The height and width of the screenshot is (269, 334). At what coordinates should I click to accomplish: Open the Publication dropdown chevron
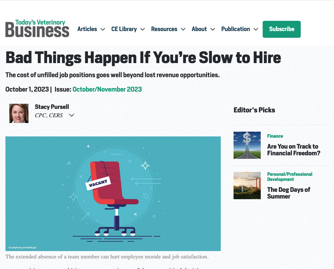256,29
